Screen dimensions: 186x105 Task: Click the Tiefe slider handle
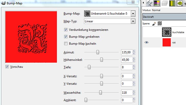(x=89, y=67)
